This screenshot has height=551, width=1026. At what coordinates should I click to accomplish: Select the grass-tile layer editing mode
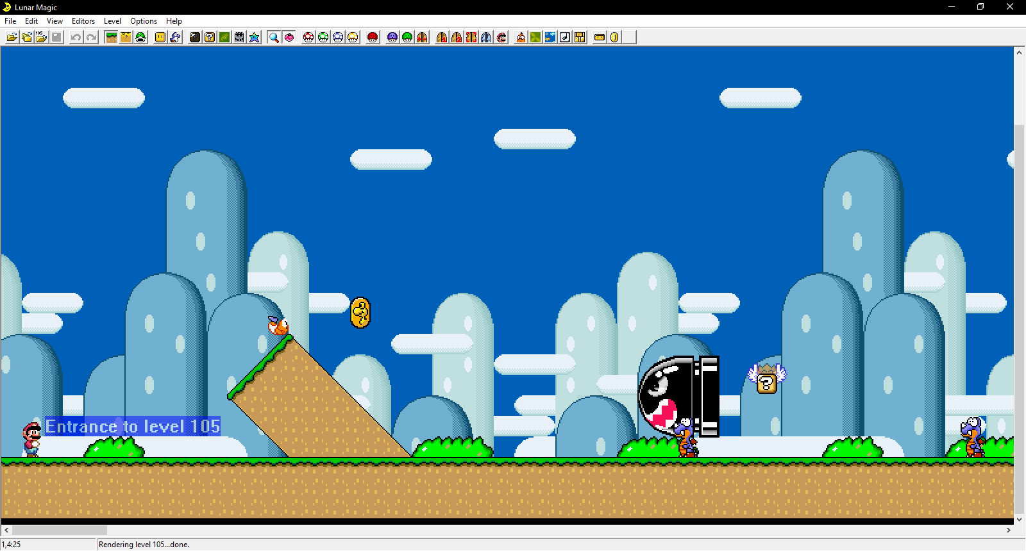coord(111,37)
